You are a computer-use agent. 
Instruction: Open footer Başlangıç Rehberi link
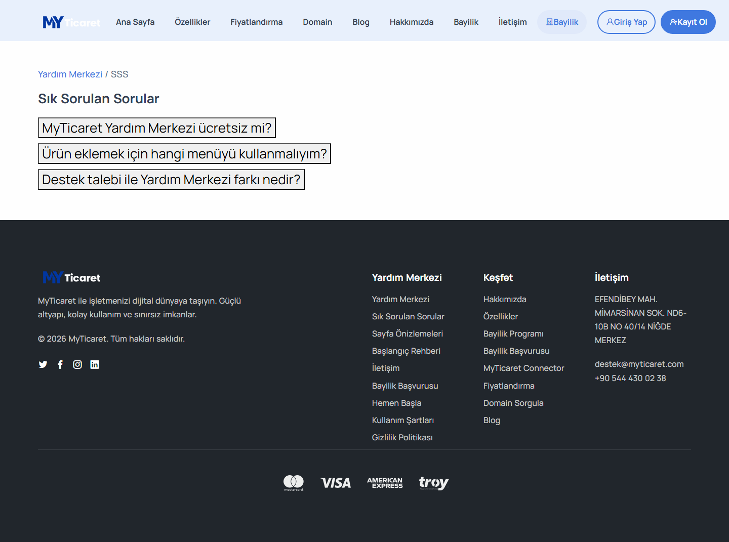[406, 351]
